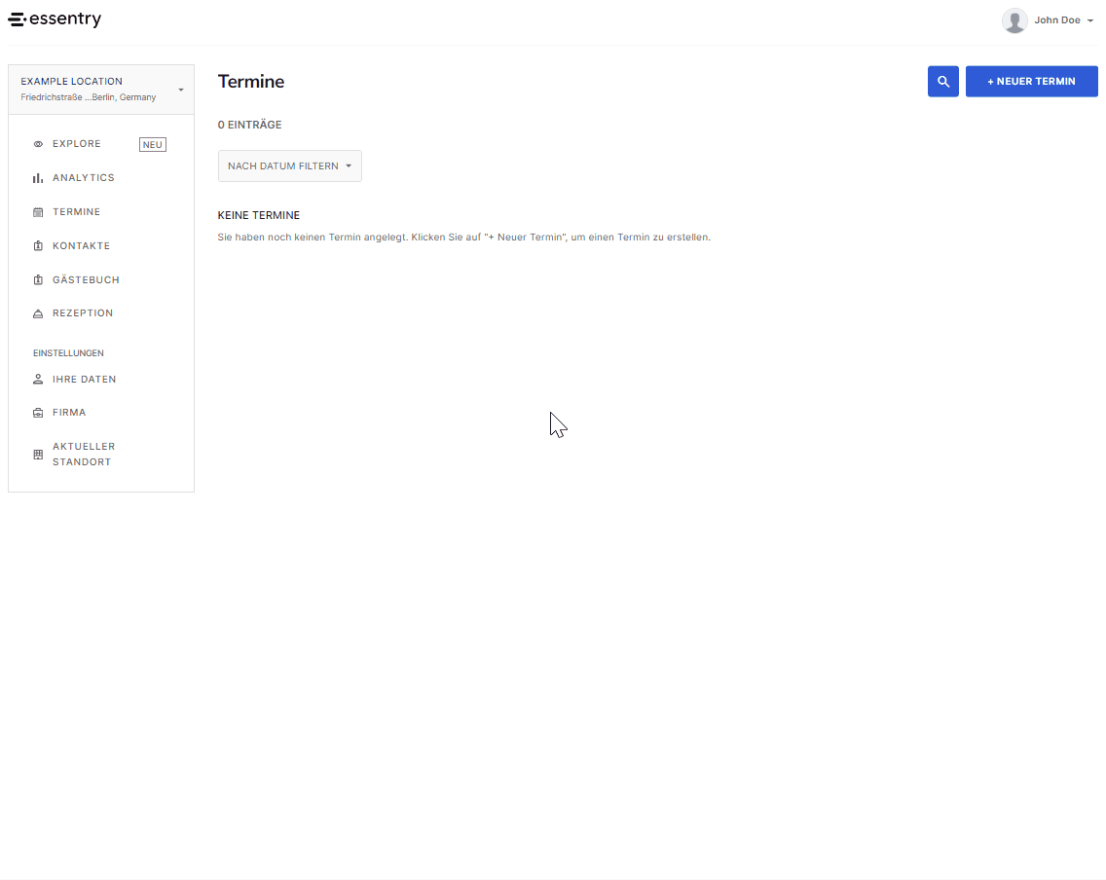Click the NEU badge next to Explore

pyautogui.click(x=152, y=144)
